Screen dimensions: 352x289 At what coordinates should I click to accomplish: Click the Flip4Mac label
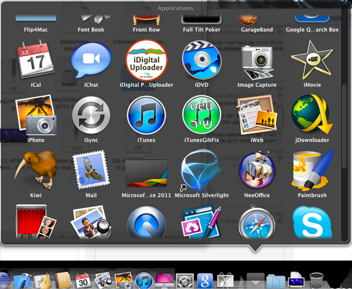pos(36,30)
